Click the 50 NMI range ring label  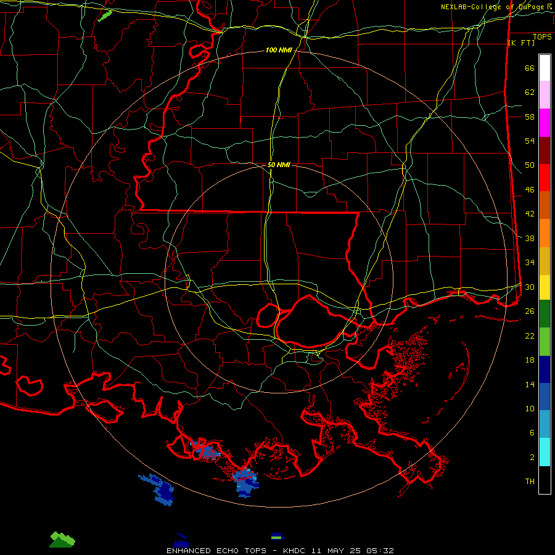coord(279,165)
